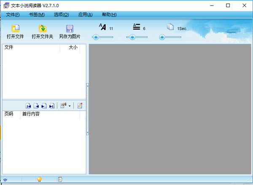The width and height of the screenshot is (253, 185).
Task: Open the 选项(O) menu
Action: coord(61,15)
